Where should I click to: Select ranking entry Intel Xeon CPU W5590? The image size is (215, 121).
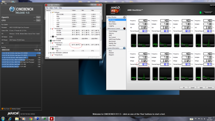coord(21,53)
